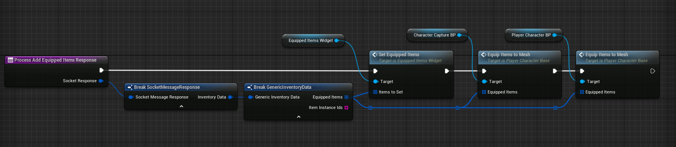
Task: Click the Socket Message Response input pin
Action: pos(131,97)
